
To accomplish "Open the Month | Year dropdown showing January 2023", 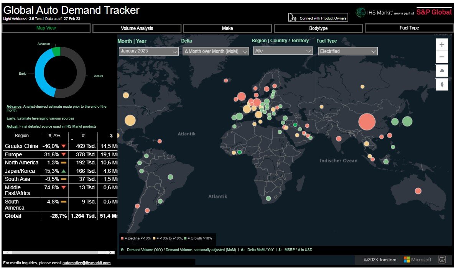I will tap(148, 51).
